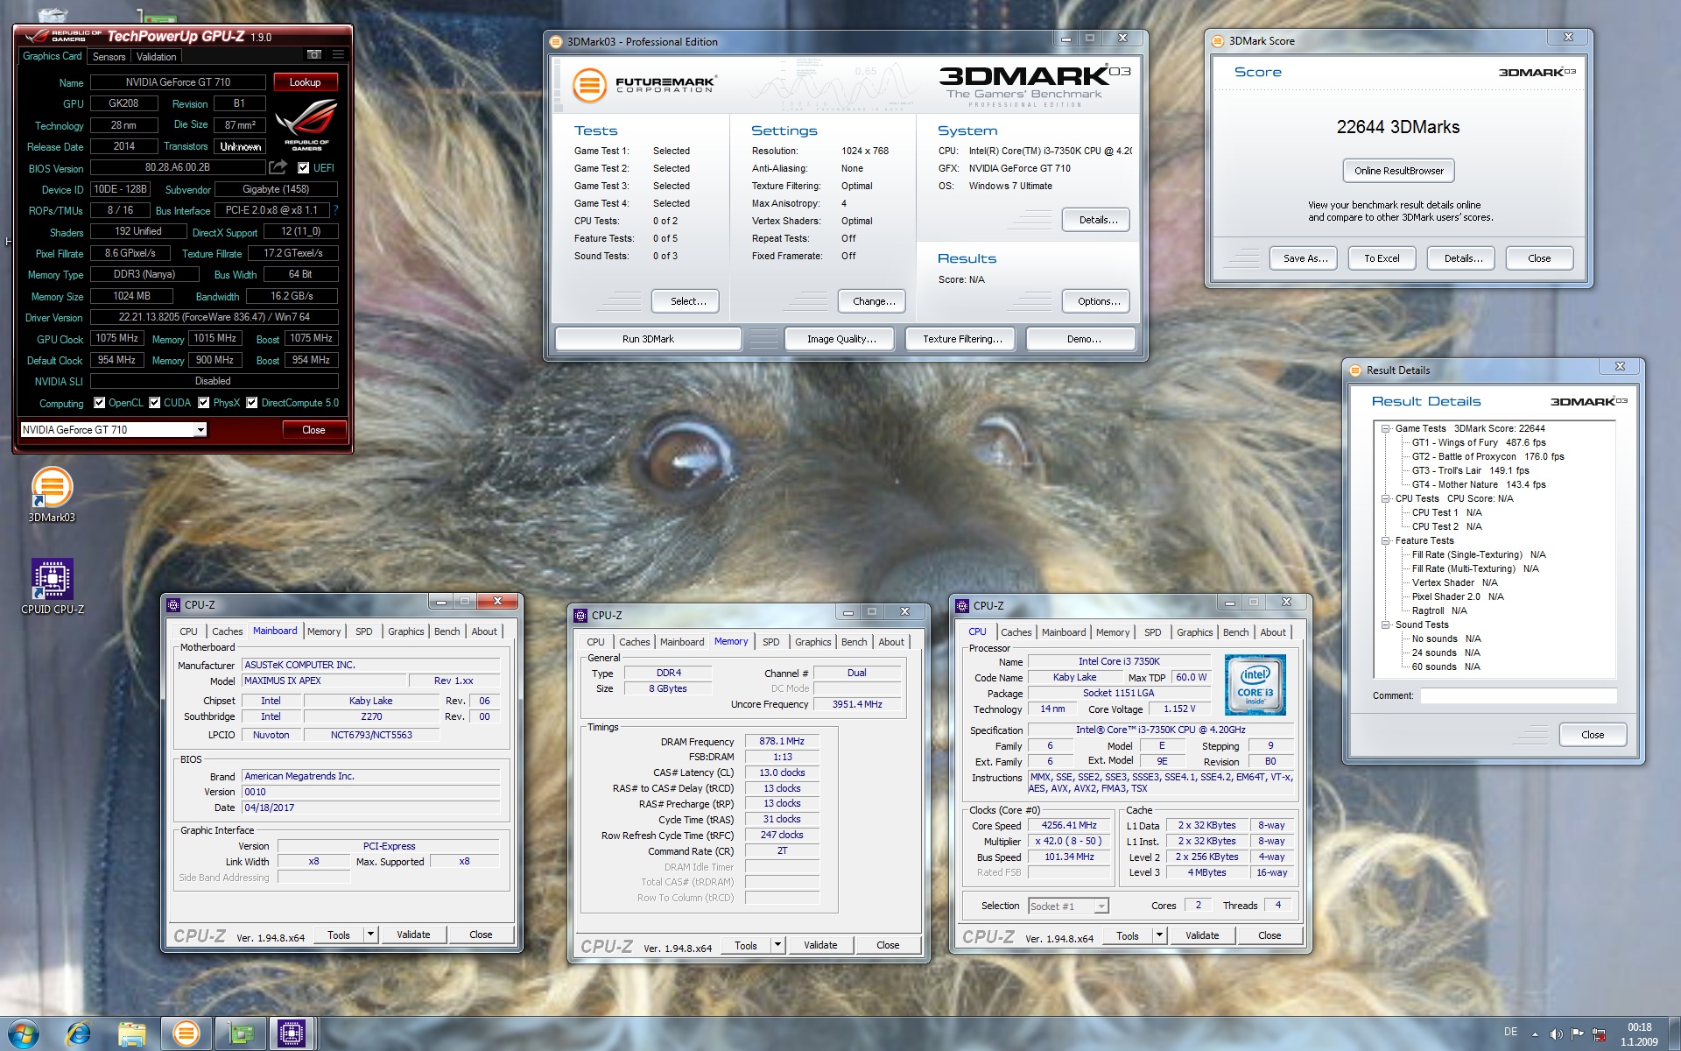
Task: Click the CPU-Z Mainboard window title icon
Action: point(173,604)
